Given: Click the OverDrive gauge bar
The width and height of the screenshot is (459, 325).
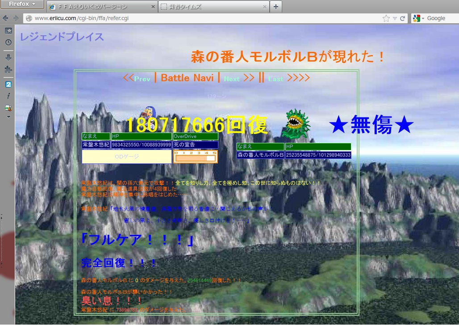Looking at the screenshot, I should pos(196,157).
